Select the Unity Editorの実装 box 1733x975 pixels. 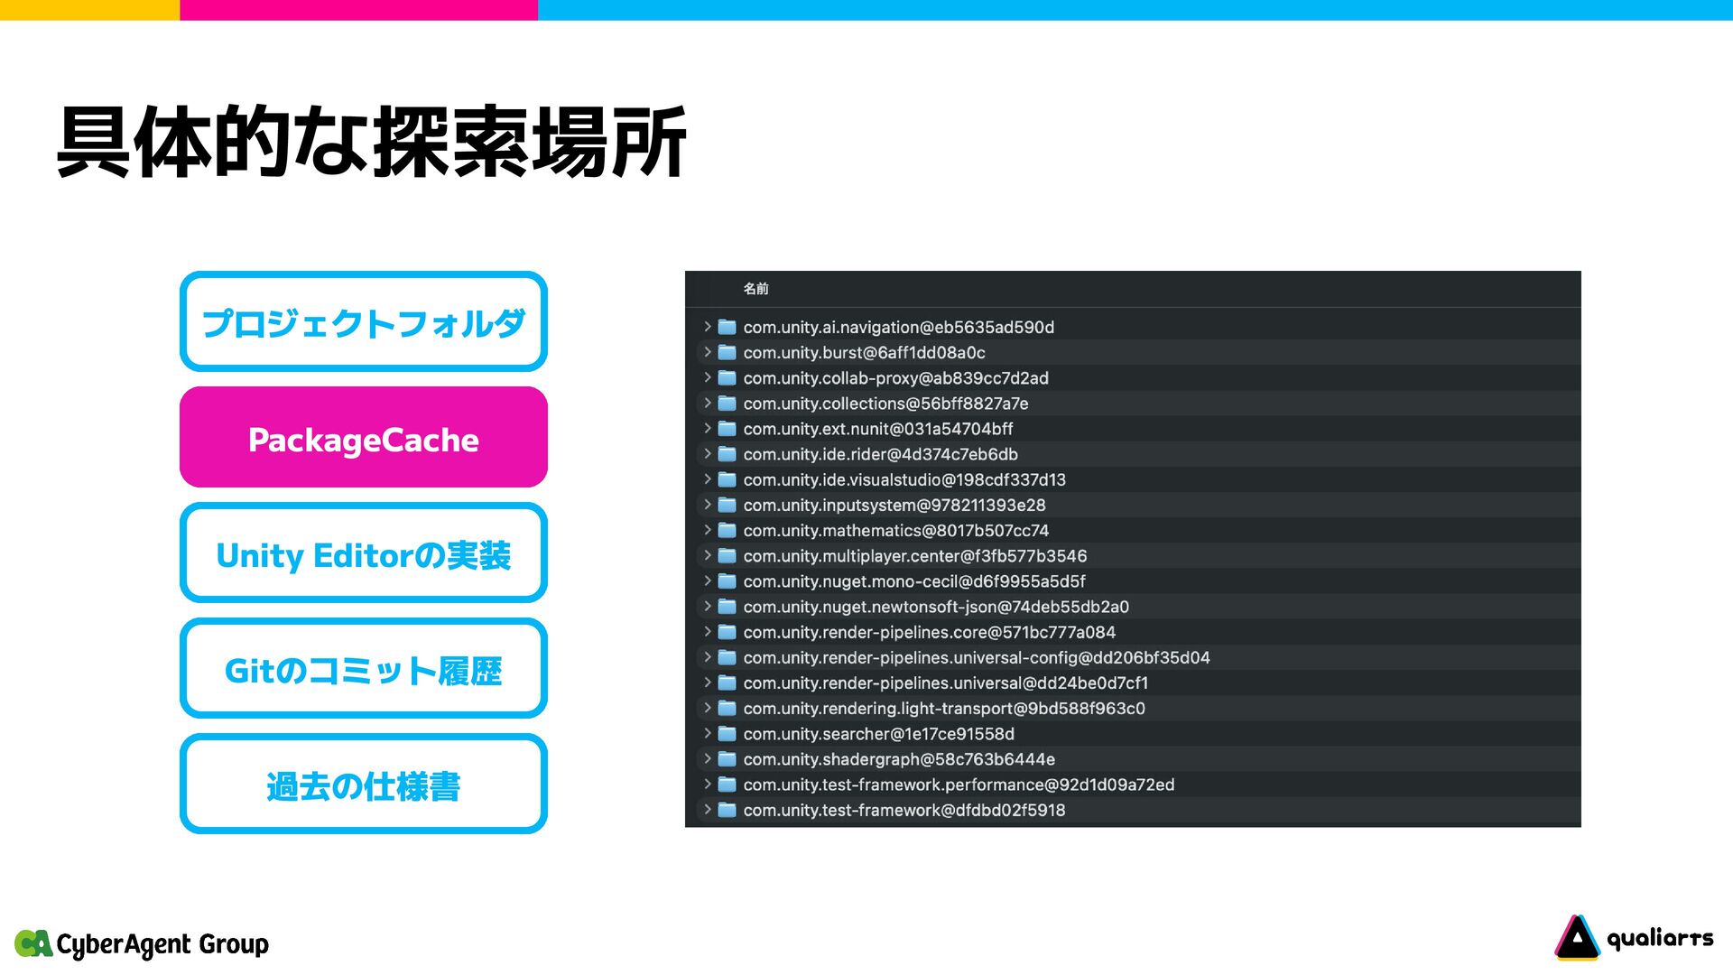click(x=364, y=553)
